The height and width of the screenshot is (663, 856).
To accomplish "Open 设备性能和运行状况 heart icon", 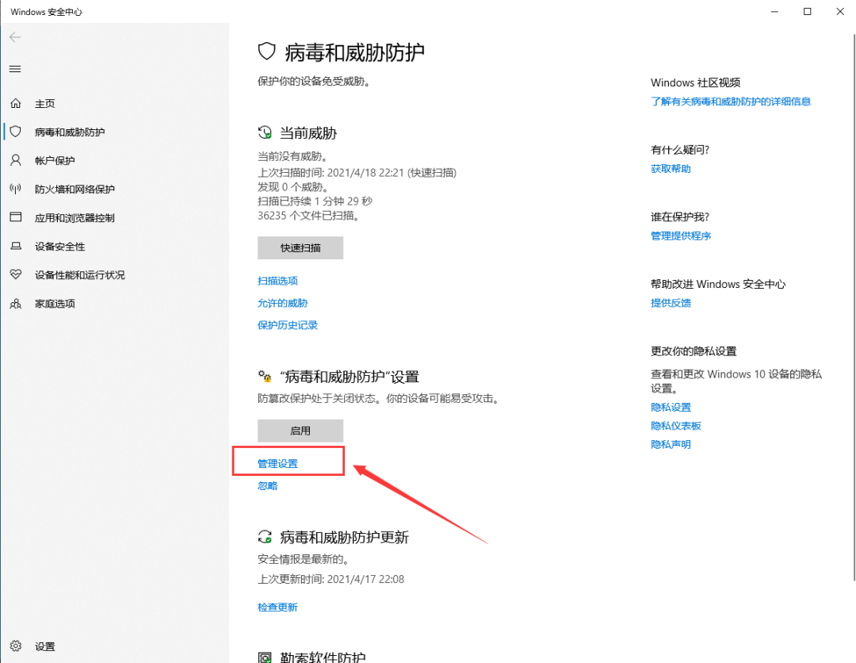I will coord(15,274).
